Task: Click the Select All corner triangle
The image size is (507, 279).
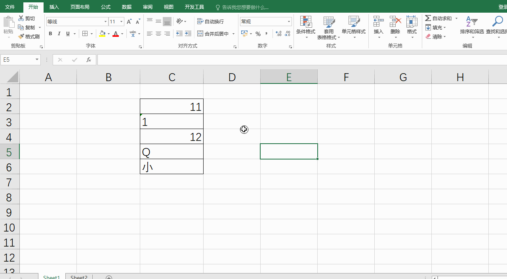Action: tap(13, 77)
